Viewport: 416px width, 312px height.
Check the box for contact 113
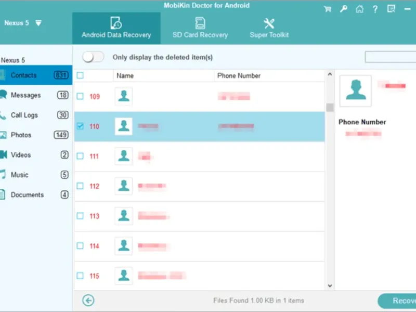(80, 216)
